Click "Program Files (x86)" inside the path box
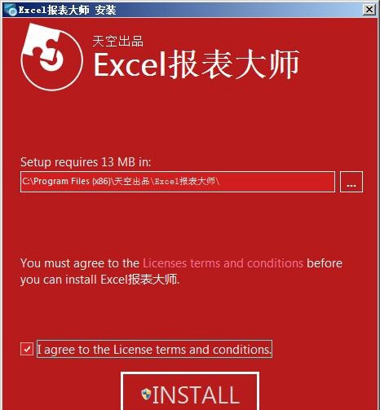Viewport: 380px width, 410px height. (72, 181)
